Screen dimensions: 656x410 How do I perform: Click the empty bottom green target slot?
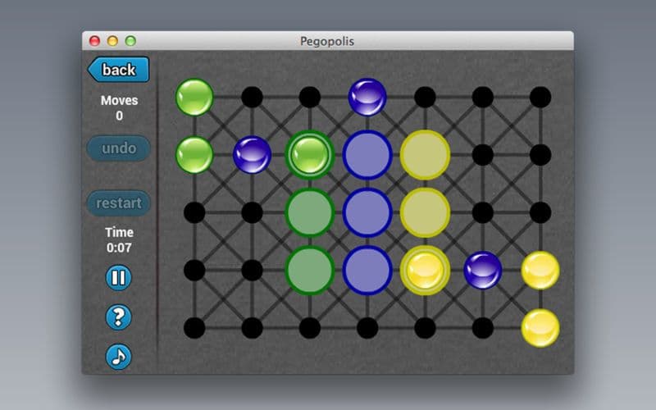(x=310, y=271)
